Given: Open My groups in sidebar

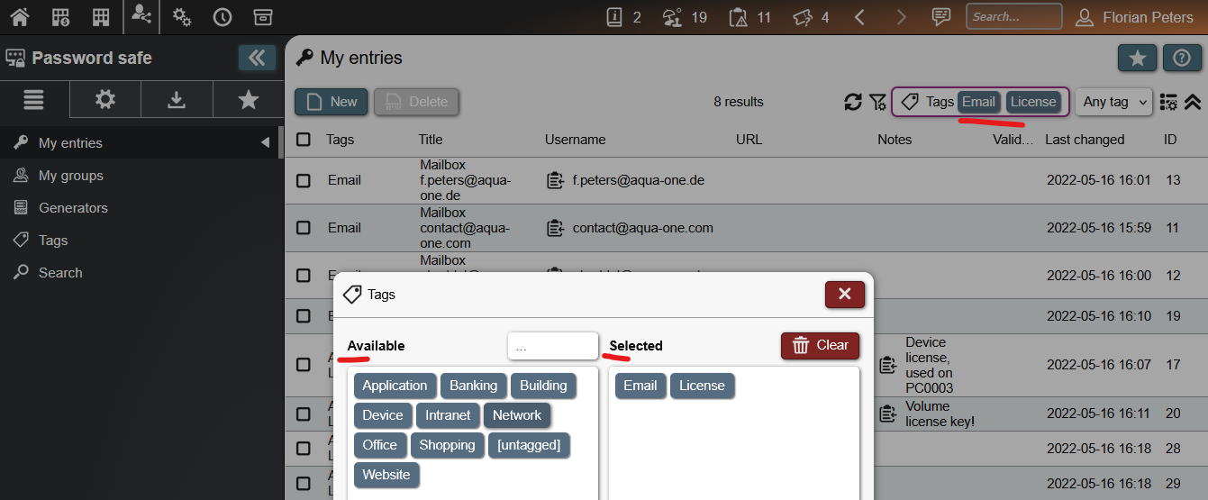Looking at the screenshot, I should pos(70,176).
